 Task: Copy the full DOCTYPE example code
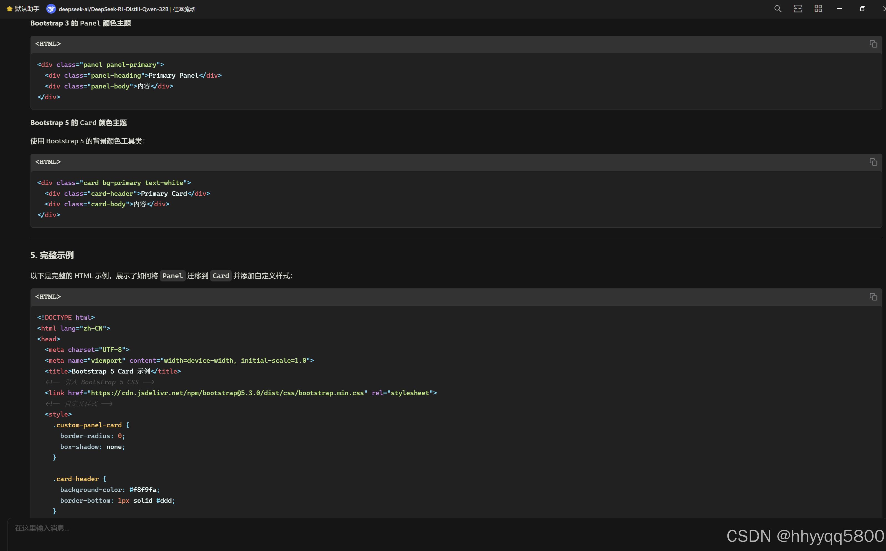tap(873, 297)
